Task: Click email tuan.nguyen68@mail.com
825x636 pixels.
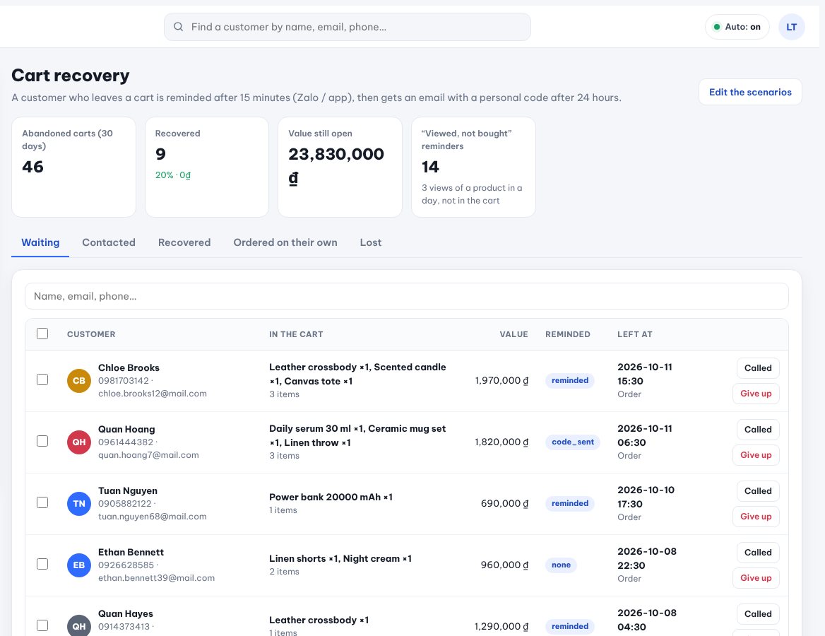Action: [x=153, y=517]
